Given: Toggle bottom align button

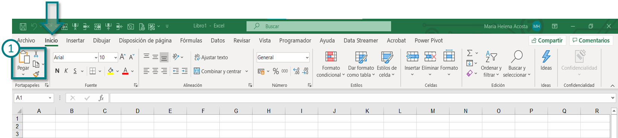Looking at the screenshot, I should (164, 57).
